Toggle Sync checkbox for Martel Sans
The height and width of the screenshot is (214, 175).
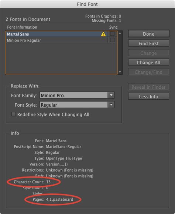pyautogui.click(x=112, y=34)
